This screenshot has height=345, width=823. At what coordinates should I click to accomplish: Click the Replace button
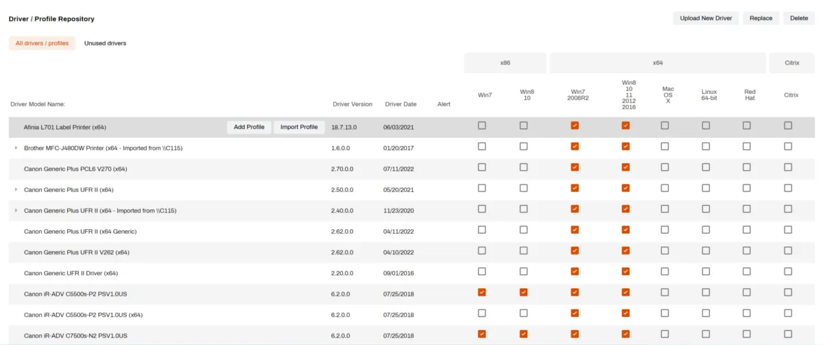tap(761, 19)
